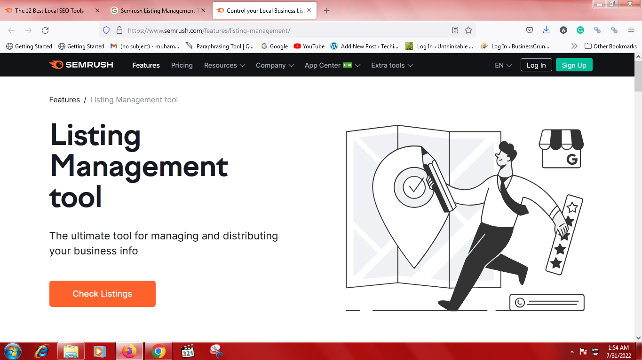Open the Paraphrasing Tool bookmark
The width and height of the screenshot is (642, 360).
click(220, 46)
